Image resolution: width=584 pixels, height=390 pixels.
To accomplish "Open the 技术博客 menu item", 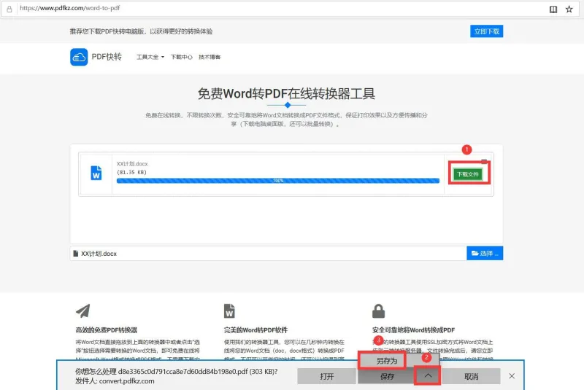I will (x=210, y=57).
